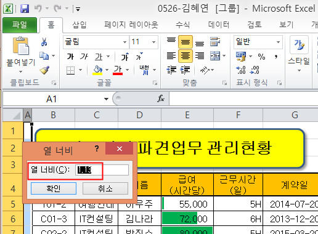
Task: Open the 글꼴 font dialog launcher
Action: 155,83
